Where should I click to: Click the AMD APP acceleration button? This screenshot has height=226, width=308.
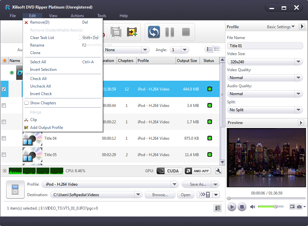(x=198, y=171)
